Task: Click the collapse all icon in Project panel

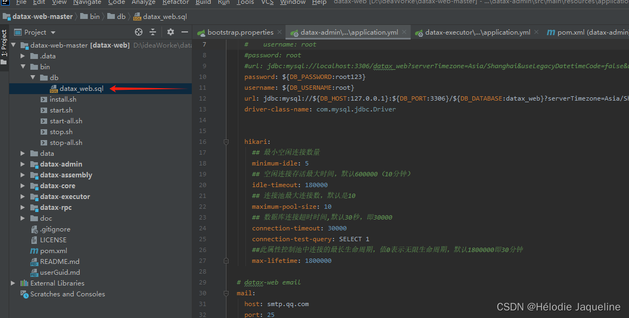Action: pos(153,32)
